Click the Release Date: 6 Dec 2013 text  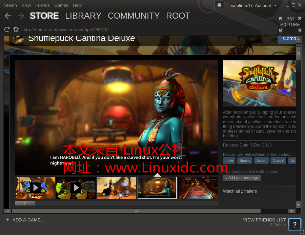[x=247, y=145]
